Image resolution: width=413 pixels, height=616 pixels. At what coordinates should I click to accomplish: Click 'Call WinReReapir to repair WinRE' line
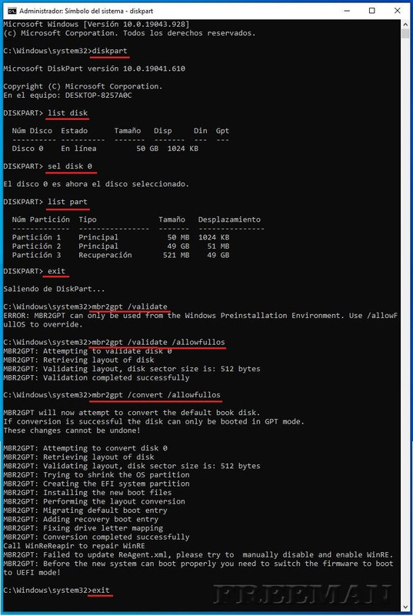74,546
